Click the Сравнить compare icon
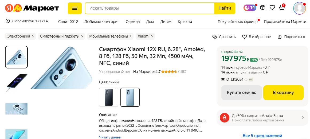 click(214, 37)
